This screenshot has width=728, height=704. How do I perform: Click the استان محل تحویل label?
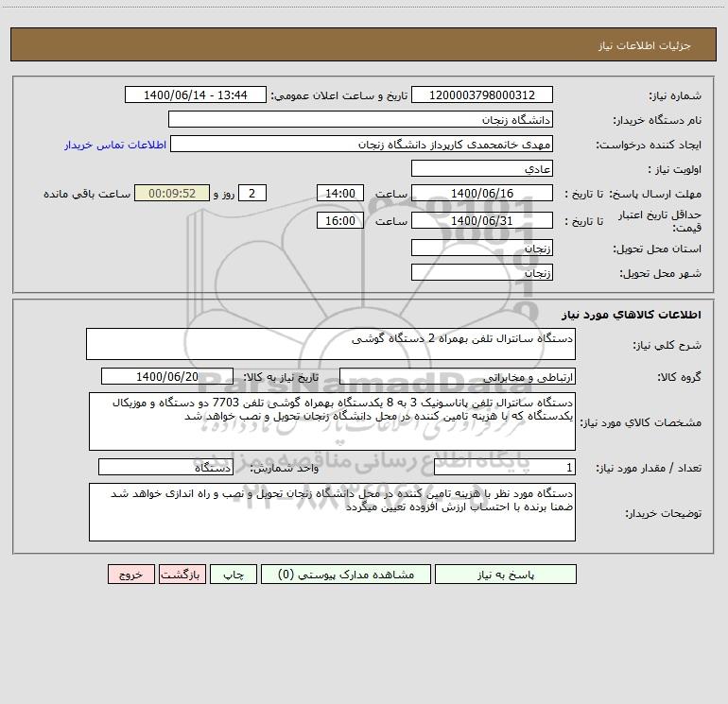pos(657,249)
